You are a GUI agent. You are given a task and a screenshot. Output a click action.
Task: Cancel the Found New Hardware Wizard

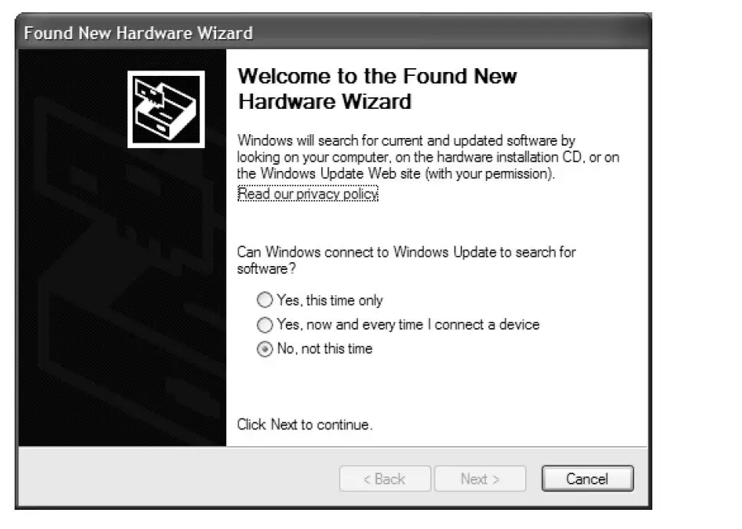pyautogui.click(x=587, y=479)
